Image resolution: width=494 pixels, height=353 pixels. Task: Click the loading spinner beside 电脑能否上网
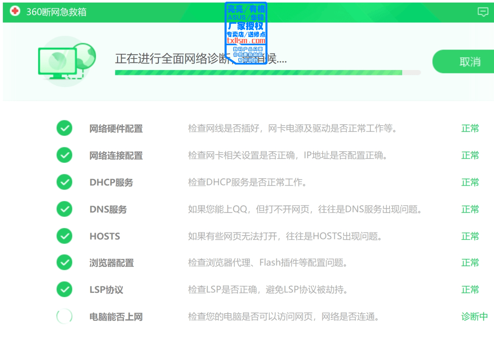[65, 316]
